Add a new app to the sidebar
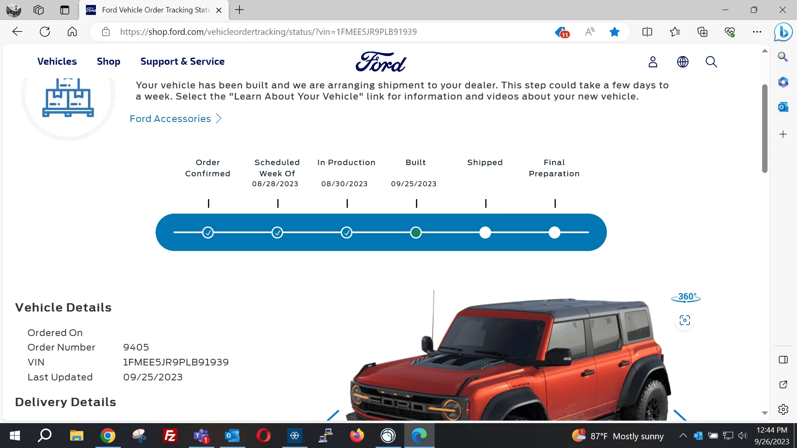 tap(783, 134)
